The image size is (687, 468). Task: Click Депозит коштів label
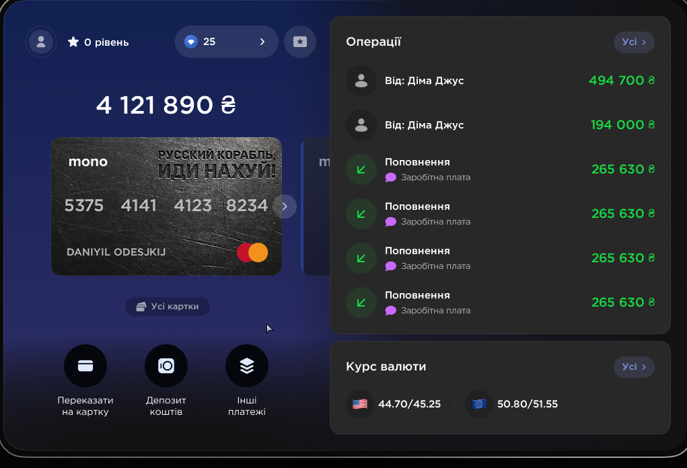click(x=166, y=406)
